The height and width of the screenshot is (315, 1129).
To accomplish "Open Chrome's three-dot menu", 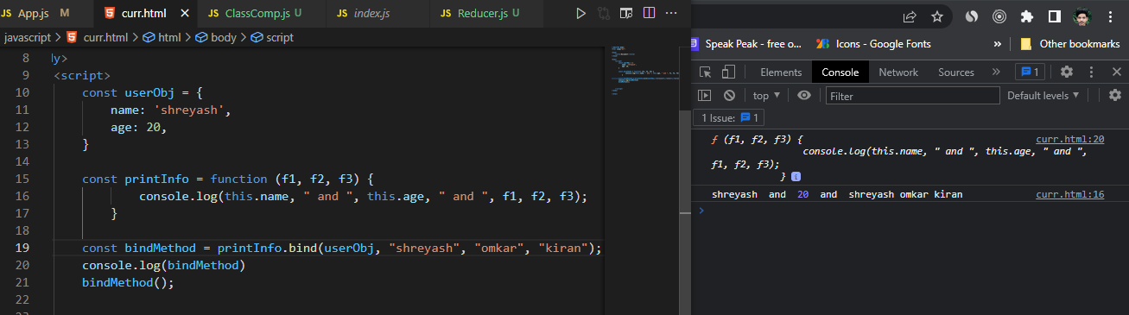I will pyautogui.click(x=1110, y=16).
